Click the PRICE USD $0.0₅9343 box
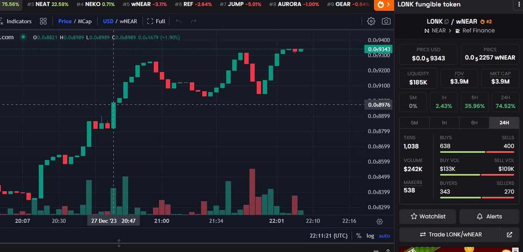523x252 pixels. coord(428,54)
